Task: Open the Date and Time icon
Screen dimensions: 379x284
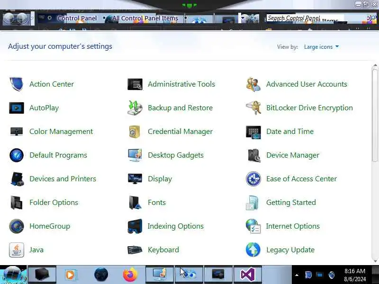Action: pyautogui.click(x=253, y=132)
